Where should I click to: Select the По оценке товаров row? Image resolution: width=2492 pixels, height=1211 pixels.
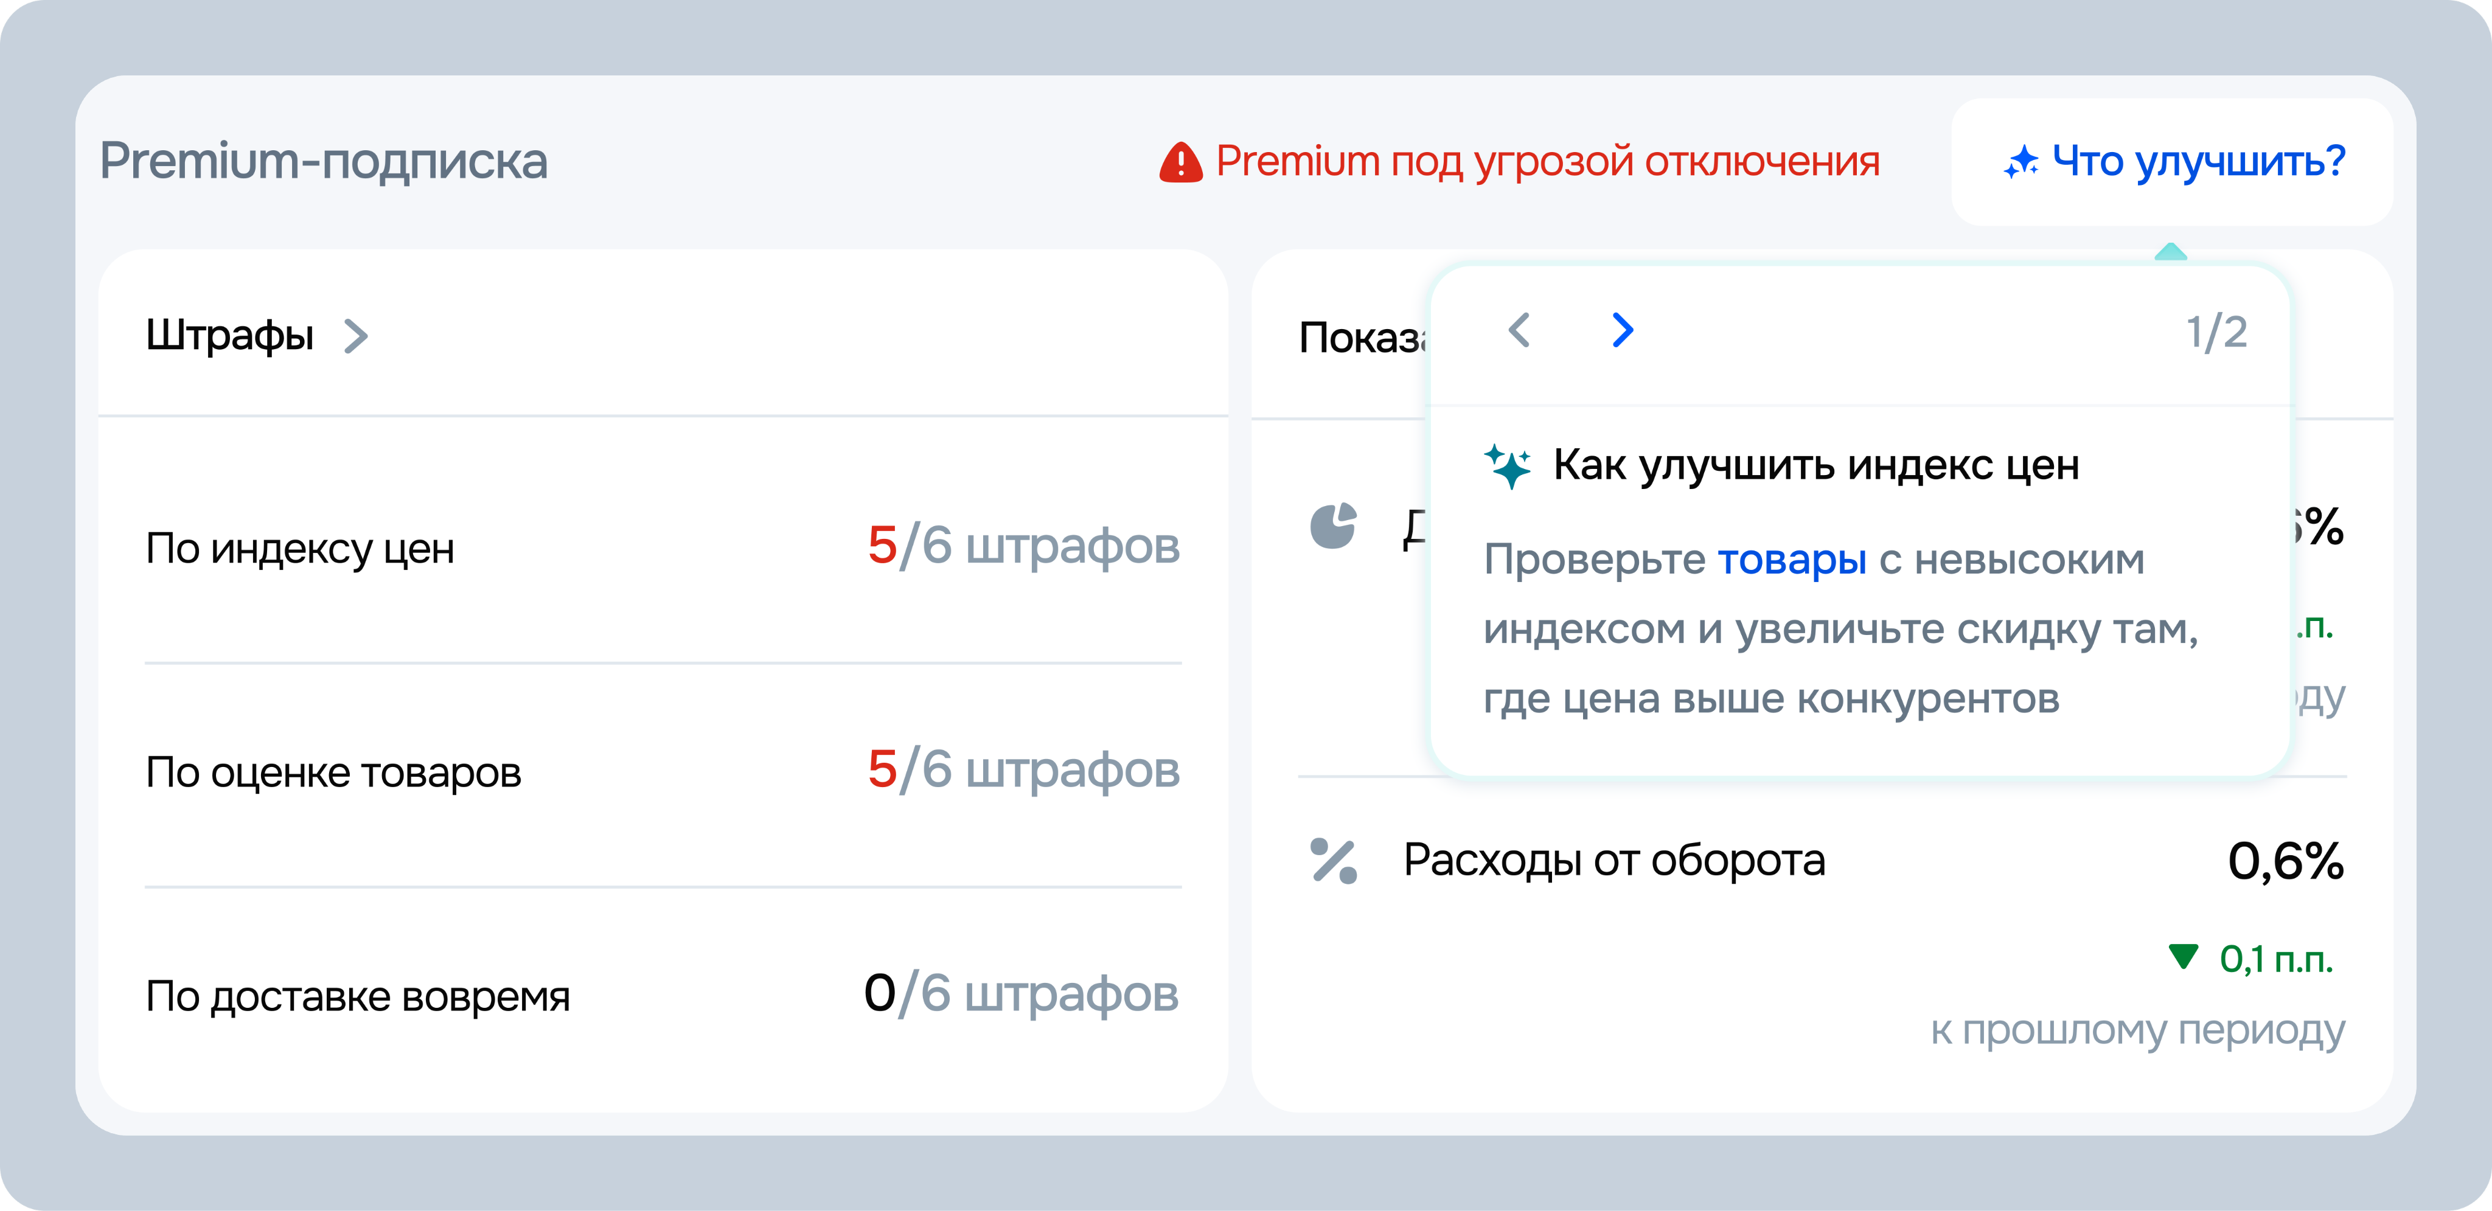(x=333, y=772)
